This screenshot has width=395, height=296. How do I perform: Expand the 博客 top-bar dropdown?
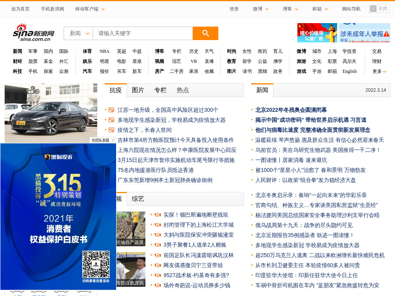pos(297,9)
